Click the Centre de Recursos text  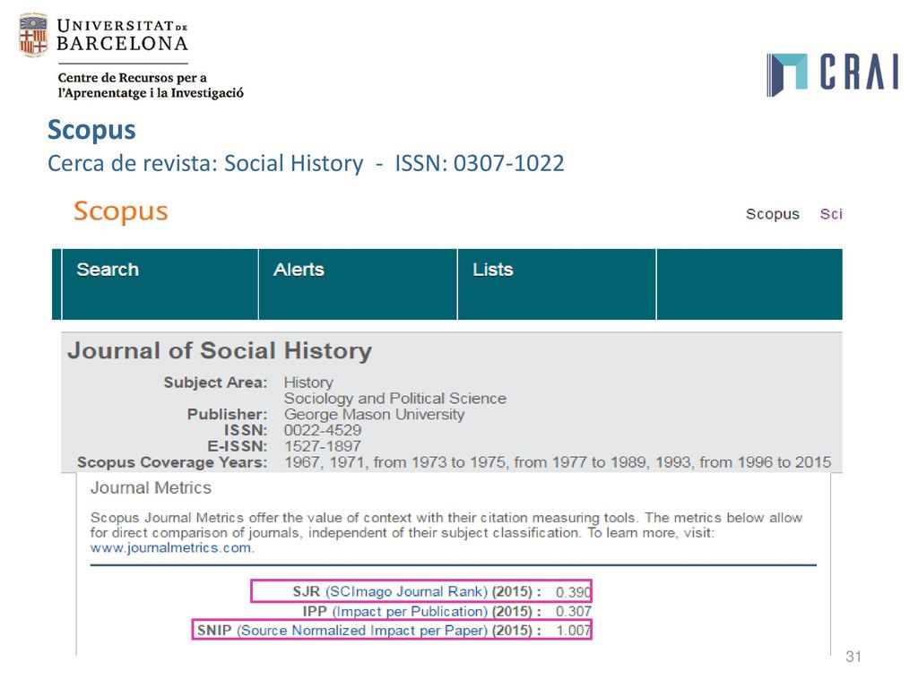pyautogui.click(x=151, y=85)
